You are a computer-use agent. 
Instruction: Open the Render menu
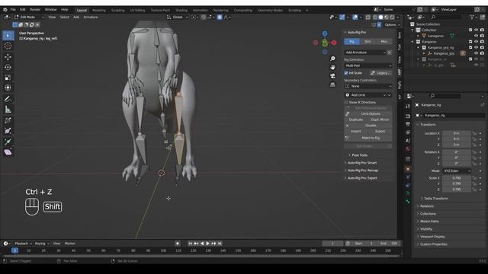(35, 10)
